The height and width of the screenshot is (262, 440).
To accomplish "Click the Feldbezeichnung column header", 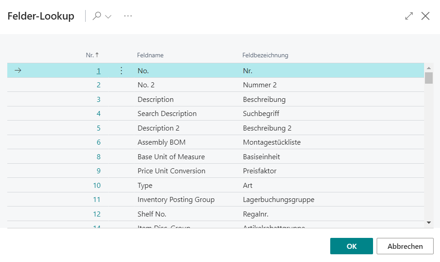I will point(265,55).
